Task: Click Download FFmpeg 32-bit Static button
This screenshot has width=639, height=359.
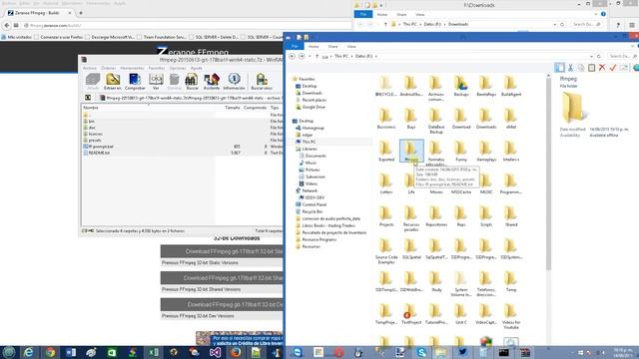Action: coord(222,251)
